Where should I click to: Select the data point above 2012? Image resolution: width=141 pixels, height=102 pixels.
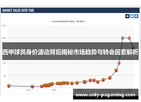pos(32,87)
